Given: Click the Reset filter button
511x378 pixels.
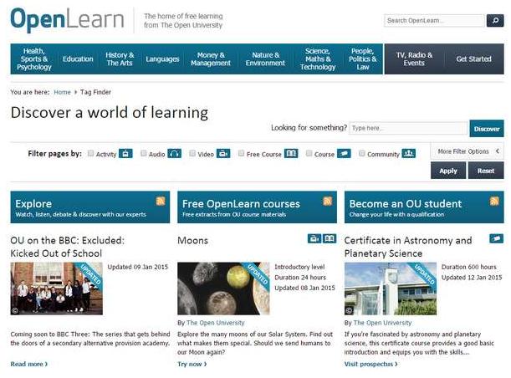Looking at the screenshot, I should tap(486, 171).
